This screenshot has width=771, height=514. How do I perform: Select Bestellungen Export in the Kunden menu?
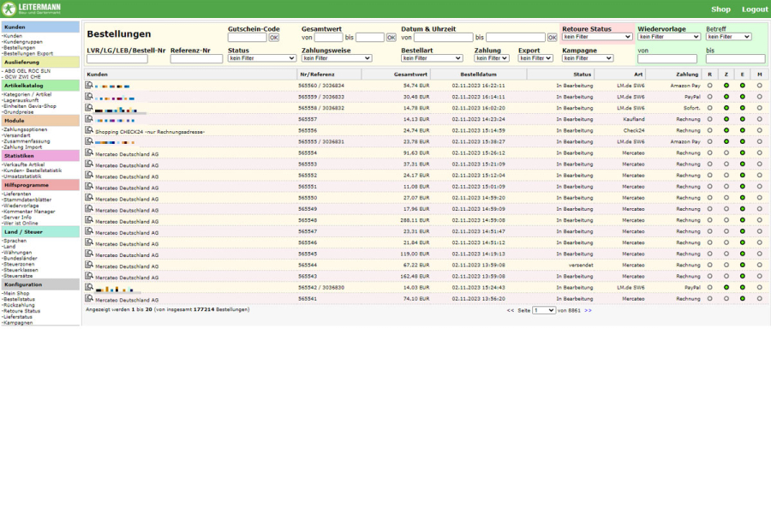[x=27, y=53]
